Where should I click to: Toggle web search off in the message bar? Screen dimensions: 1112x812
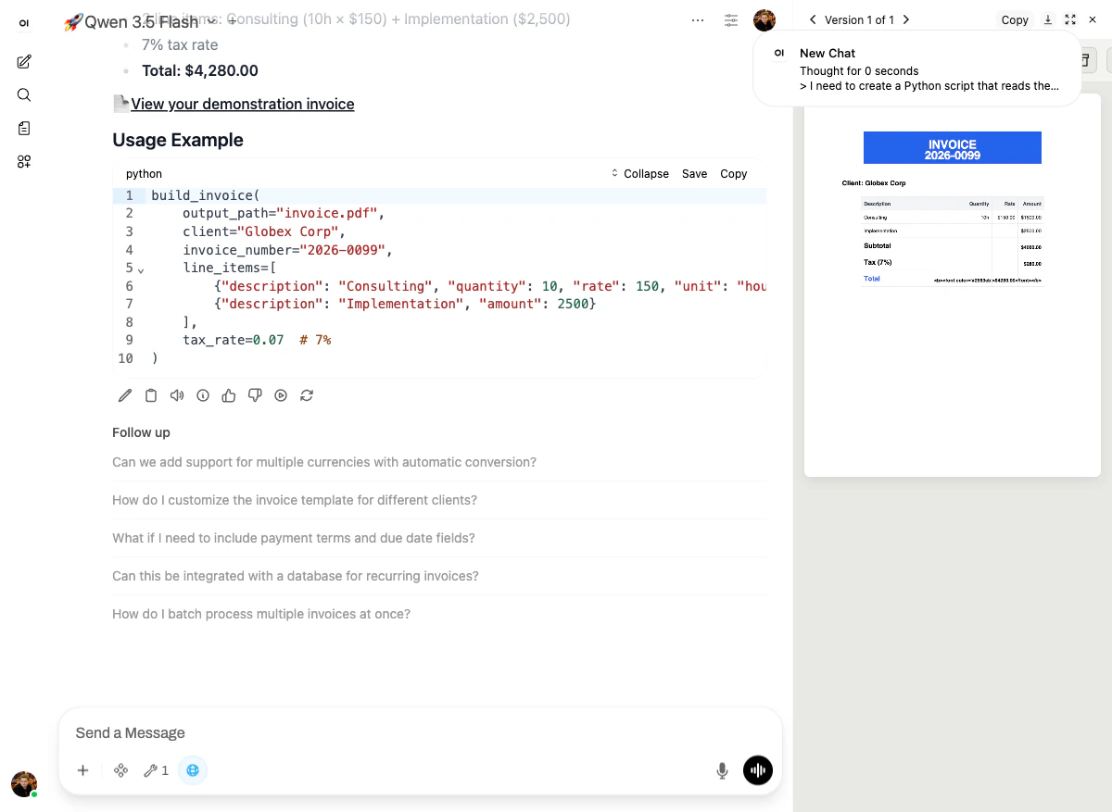click(193, 769)
